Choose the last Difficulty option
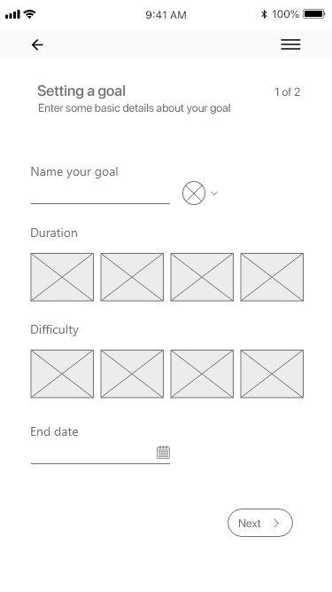This screenshot has height=592, width=332. [x=272, y=374]
